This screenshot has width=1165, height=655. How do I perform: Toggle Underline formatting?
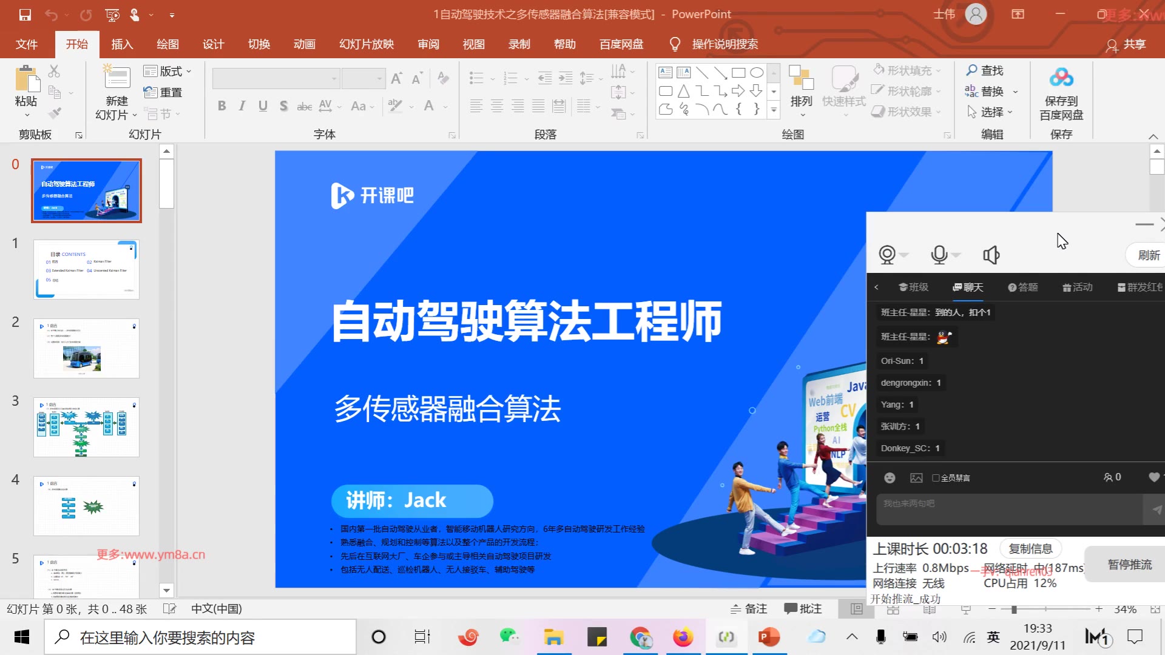click(263, 106)
